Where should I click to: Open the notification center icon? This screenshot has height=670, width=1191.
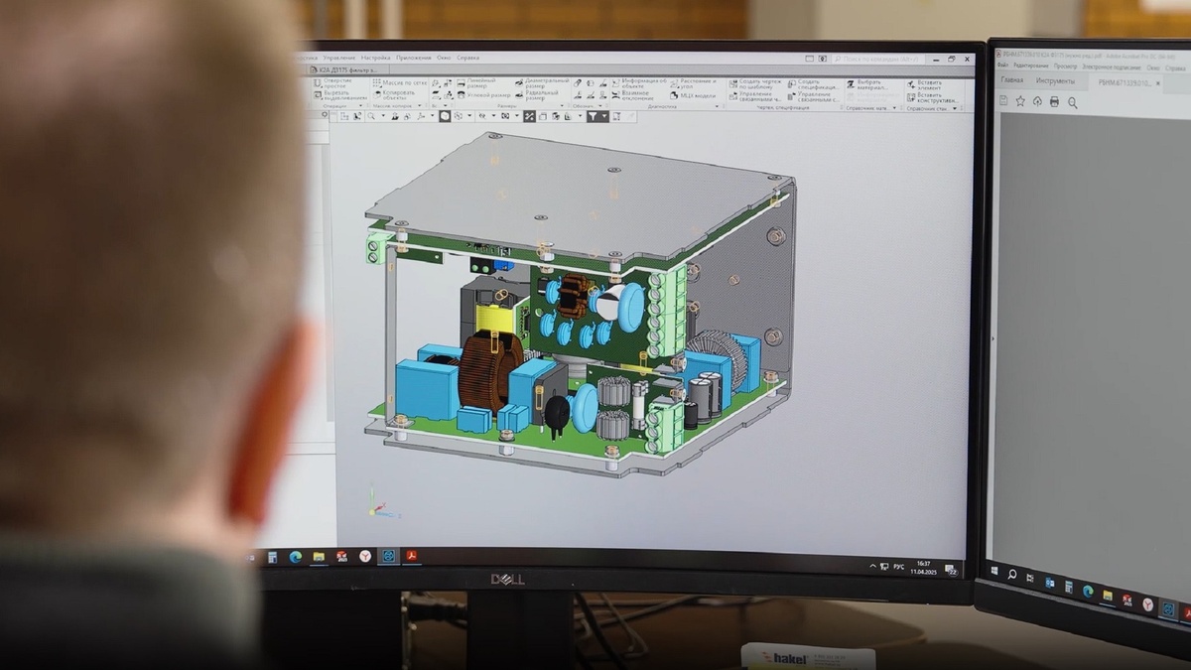951,570
